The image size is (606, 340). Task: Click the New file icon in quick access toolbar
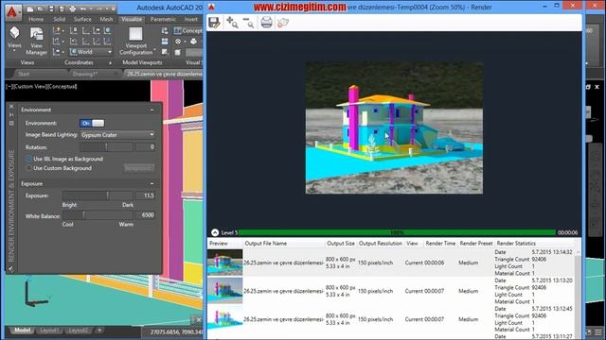tap(29, 8)
